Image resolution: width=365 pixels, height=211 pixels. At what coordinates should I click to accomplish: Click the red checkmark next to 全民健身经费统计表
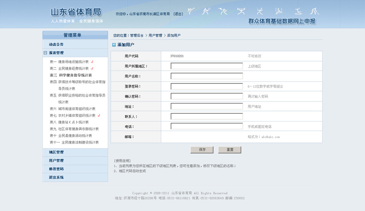[92, 68]
